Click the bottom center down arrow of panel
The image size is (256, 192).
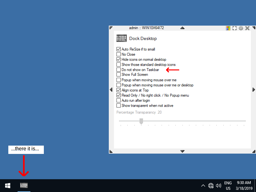point(182,151)
